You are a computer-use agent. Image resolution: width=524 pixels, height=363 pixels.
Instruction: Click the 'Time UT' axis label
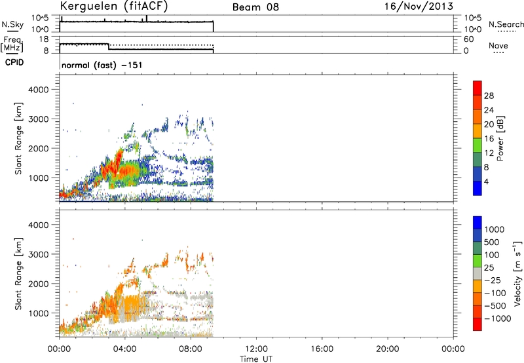pyautogui.click(x=256, y=359)
